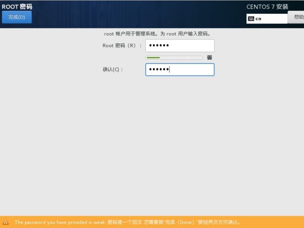Click the root account description text

coord(157,34)
